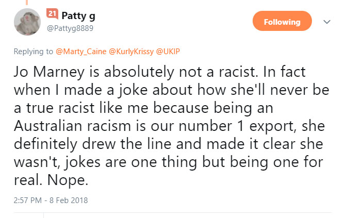Select the orange thread connector line above avatar
Screen dimensions: 347x218
coord(27,3)
